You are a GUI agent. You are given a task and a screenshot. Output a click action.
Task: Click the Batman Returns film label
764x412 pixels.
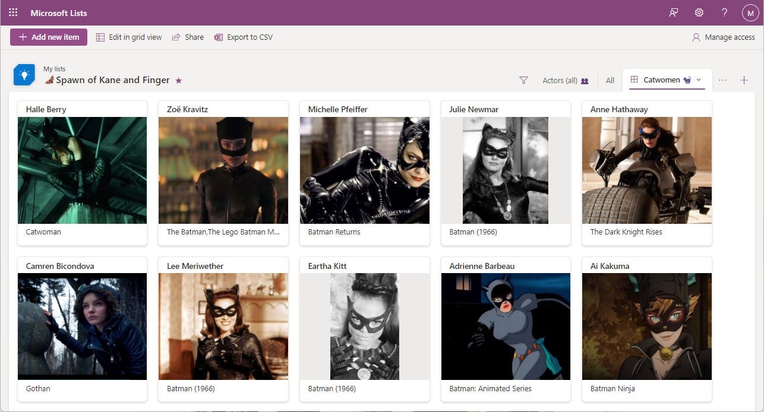click(x=334, y=232)
